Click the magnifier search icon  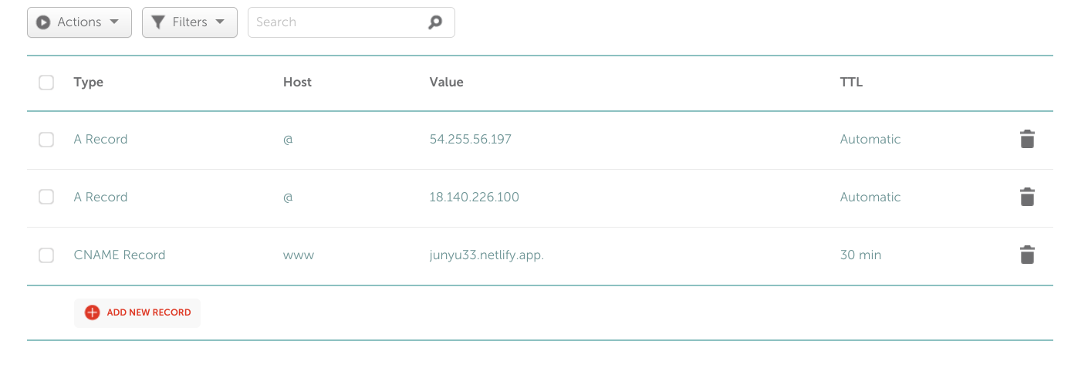tap(435, 22)
